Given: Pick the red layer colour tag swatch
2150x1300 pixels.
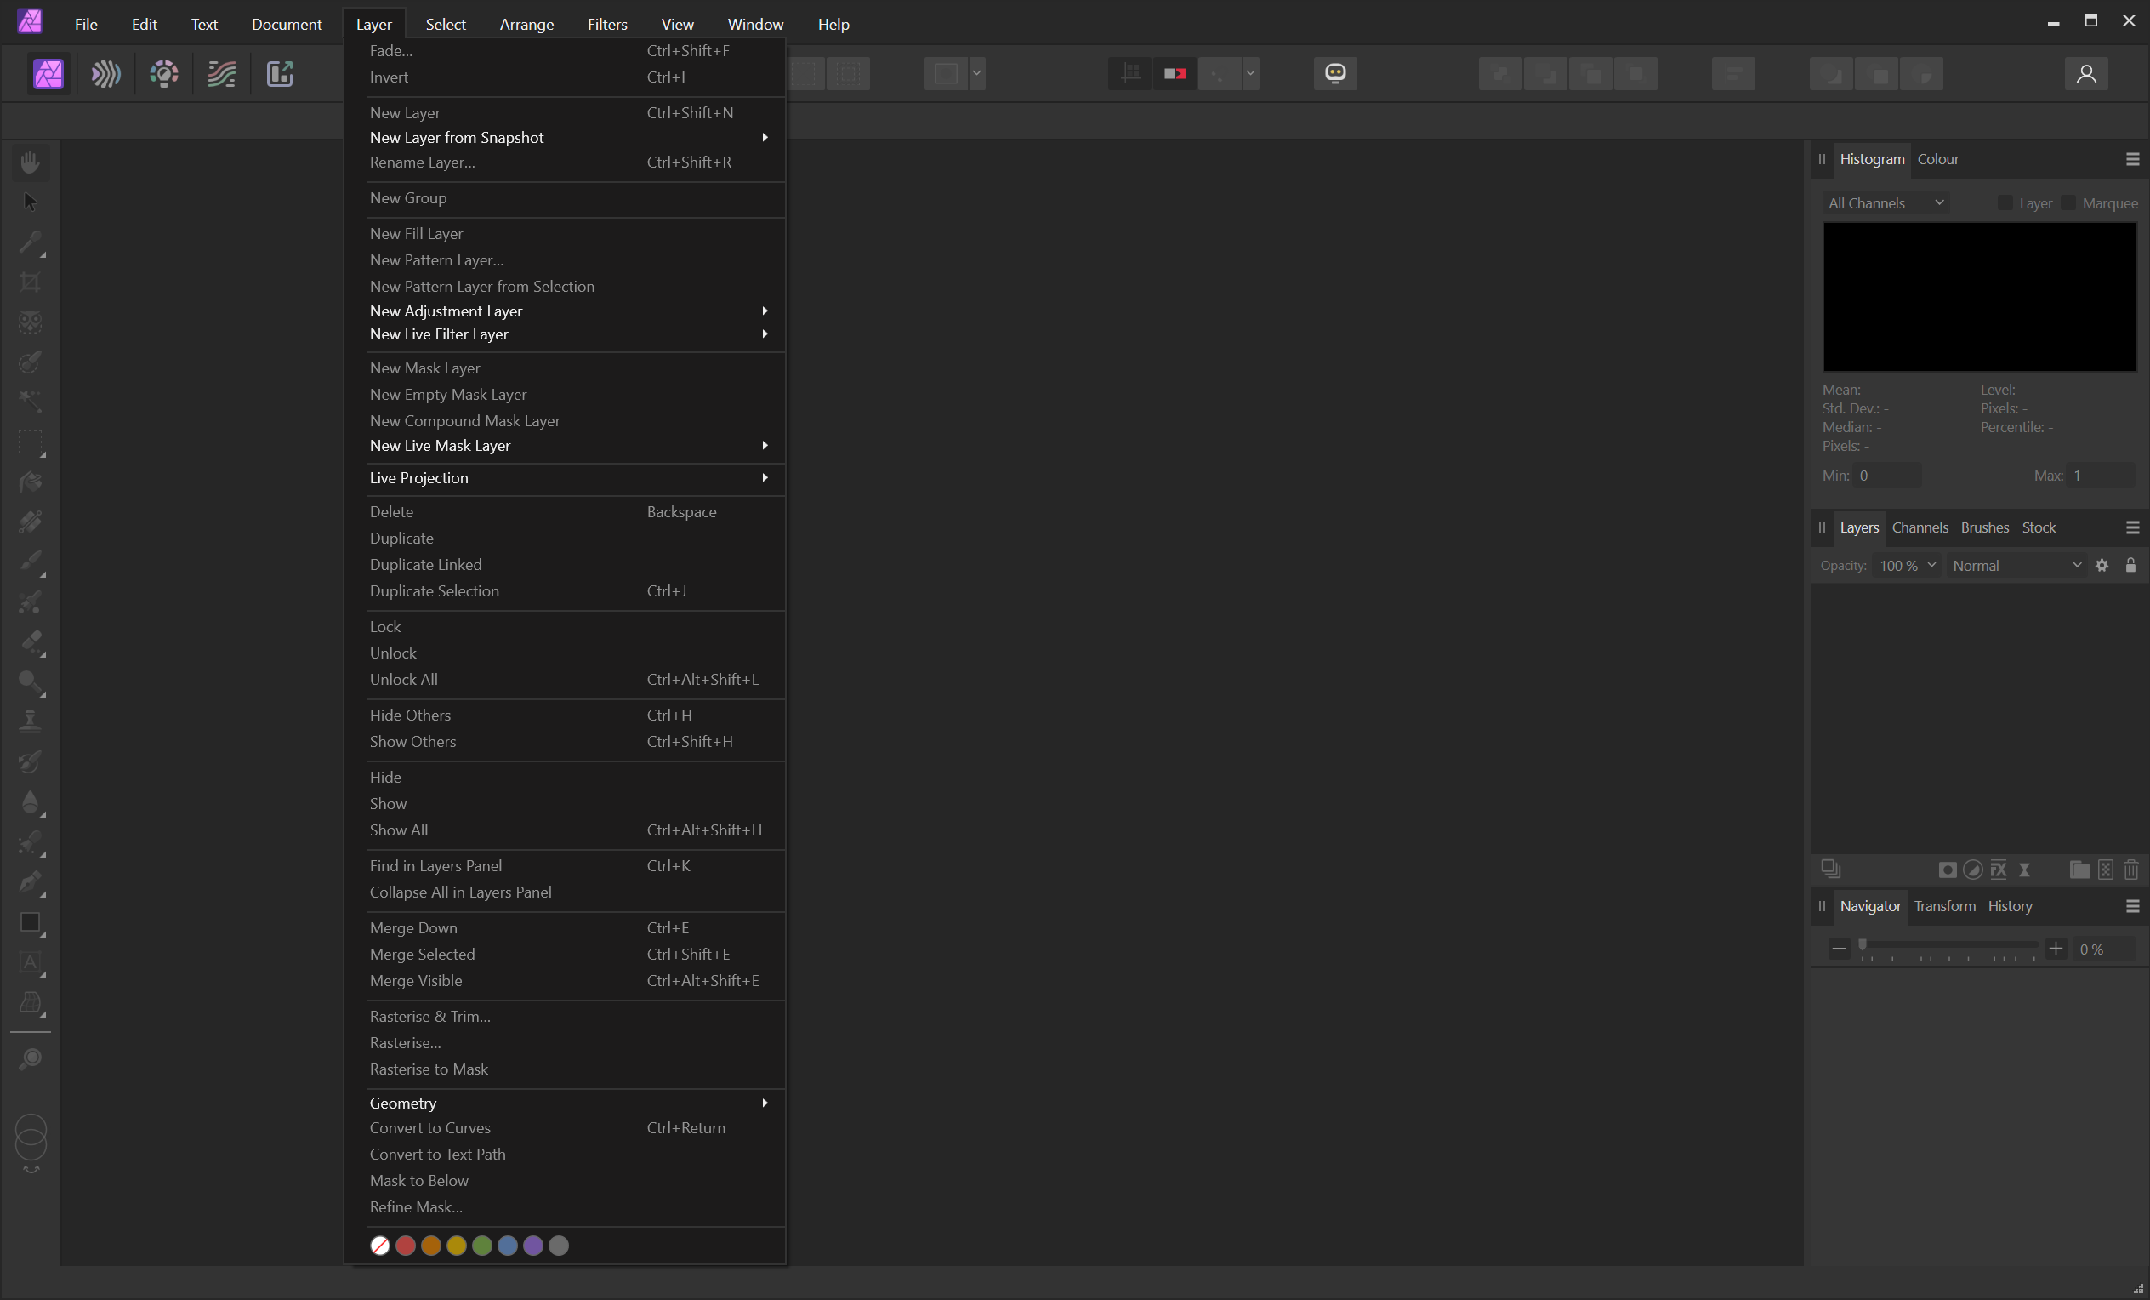Looking at the screenshot, I should coord(406,1246).
